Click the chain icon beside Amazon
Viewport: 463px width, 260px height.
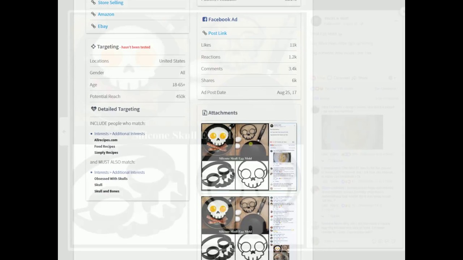(93, 14)
